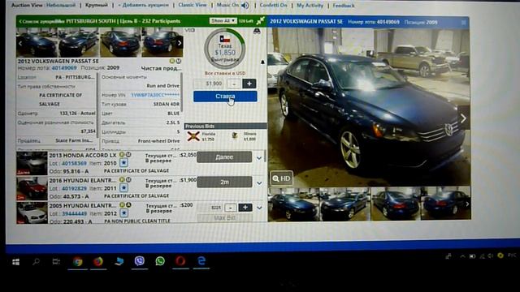The height and width of the screenshot is (292, 520).
Task: Open blue panel menu icon
Action: pos(464,23)
